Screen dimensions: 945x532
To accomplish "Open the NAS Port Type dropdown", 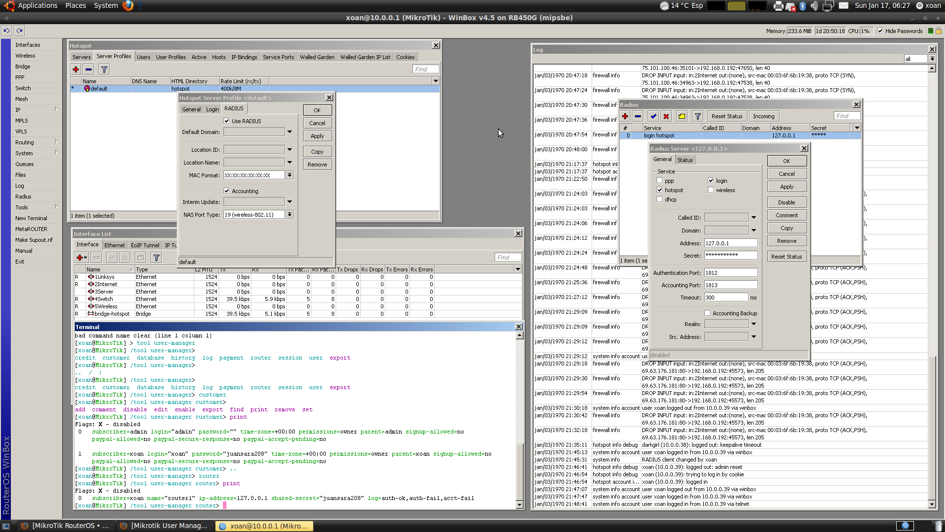I will click(x=289, y=214).
